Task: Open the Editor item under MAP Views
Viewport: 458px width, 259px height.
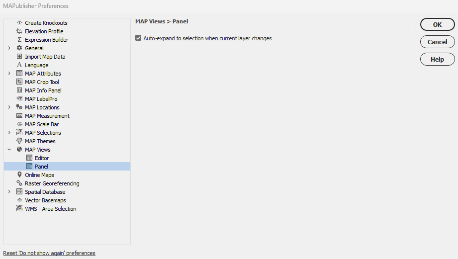Action: 41,158
